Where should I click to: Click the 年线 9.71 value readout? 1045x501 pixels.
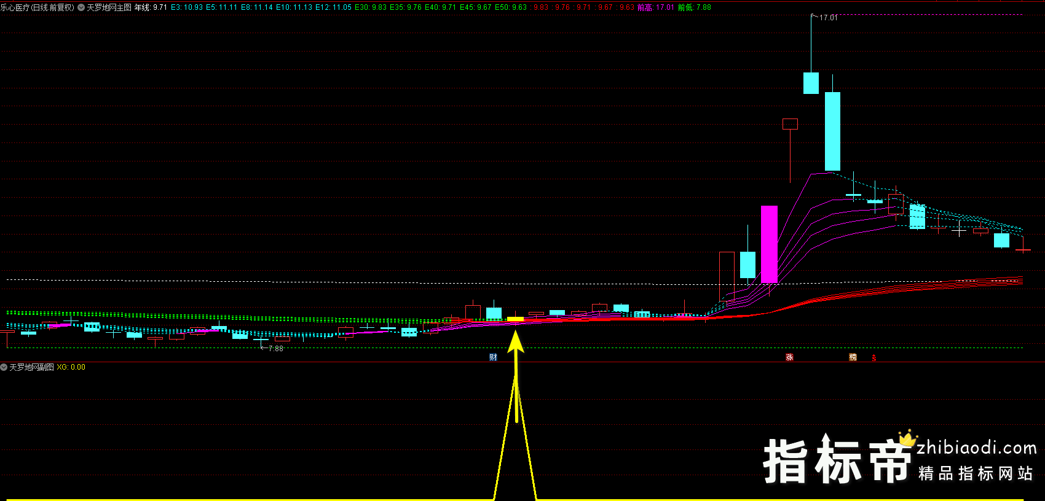151,7
